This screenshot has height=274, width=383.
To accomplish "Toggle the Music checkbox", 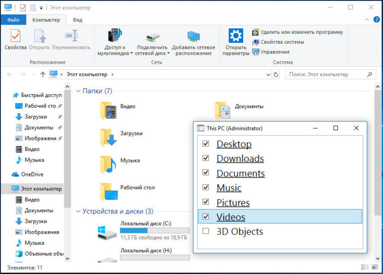I will [x=205, y=188].
